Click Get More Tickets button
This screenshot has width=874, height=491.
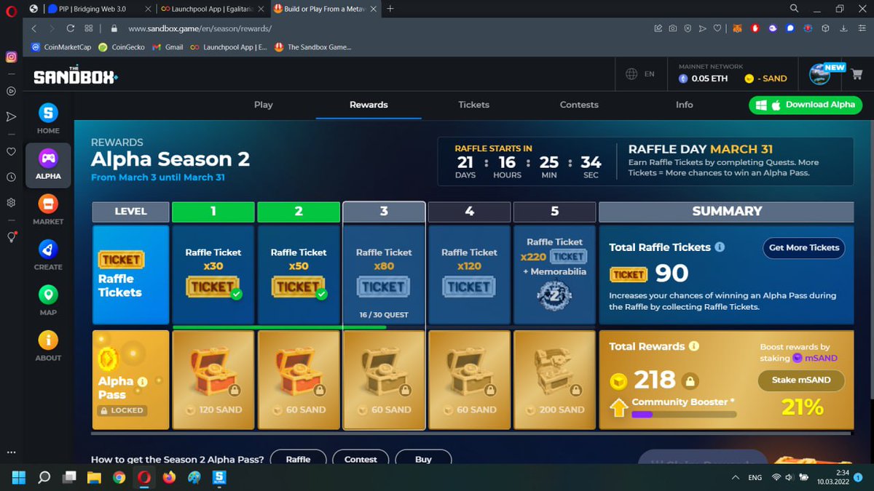(804, 247)
